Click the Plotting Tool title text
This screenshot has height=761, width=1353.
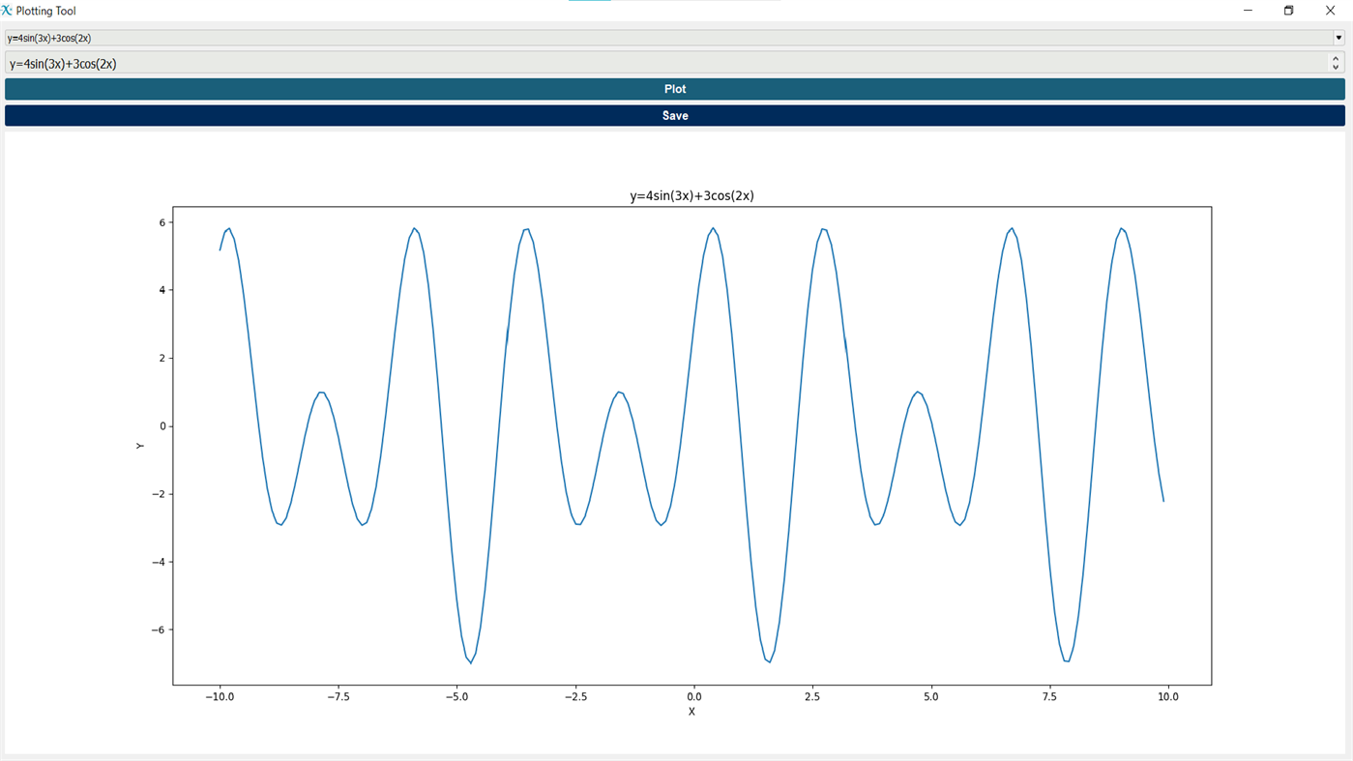[44, 10]
